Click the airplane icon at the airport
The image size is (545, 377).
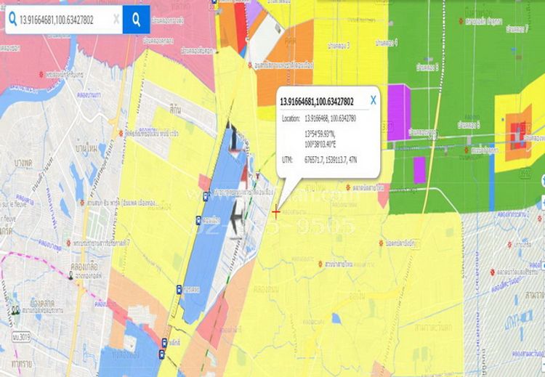coord(236,219)
